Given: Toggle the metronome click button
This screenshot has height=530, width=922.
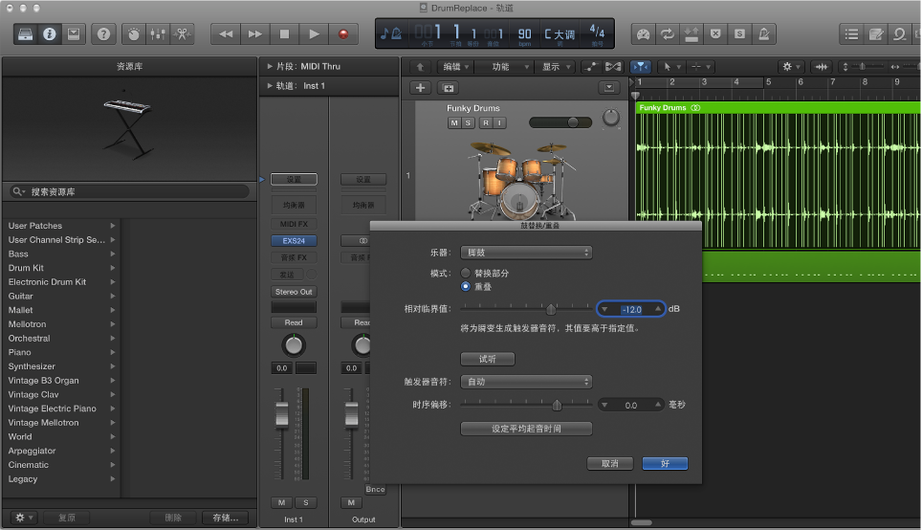Looking at the screenshot, I should [x=763, y=33].
